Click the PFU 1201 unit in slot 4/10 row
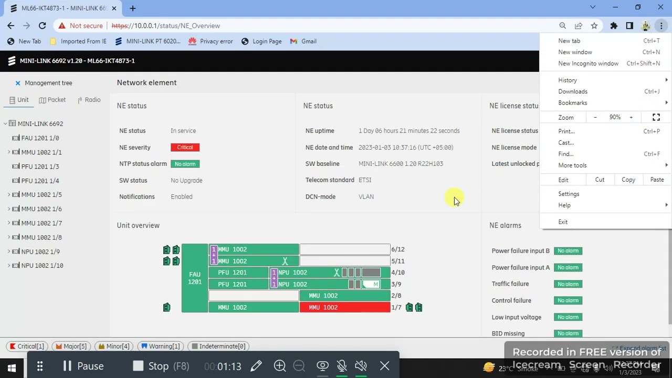 pos(239,272)
